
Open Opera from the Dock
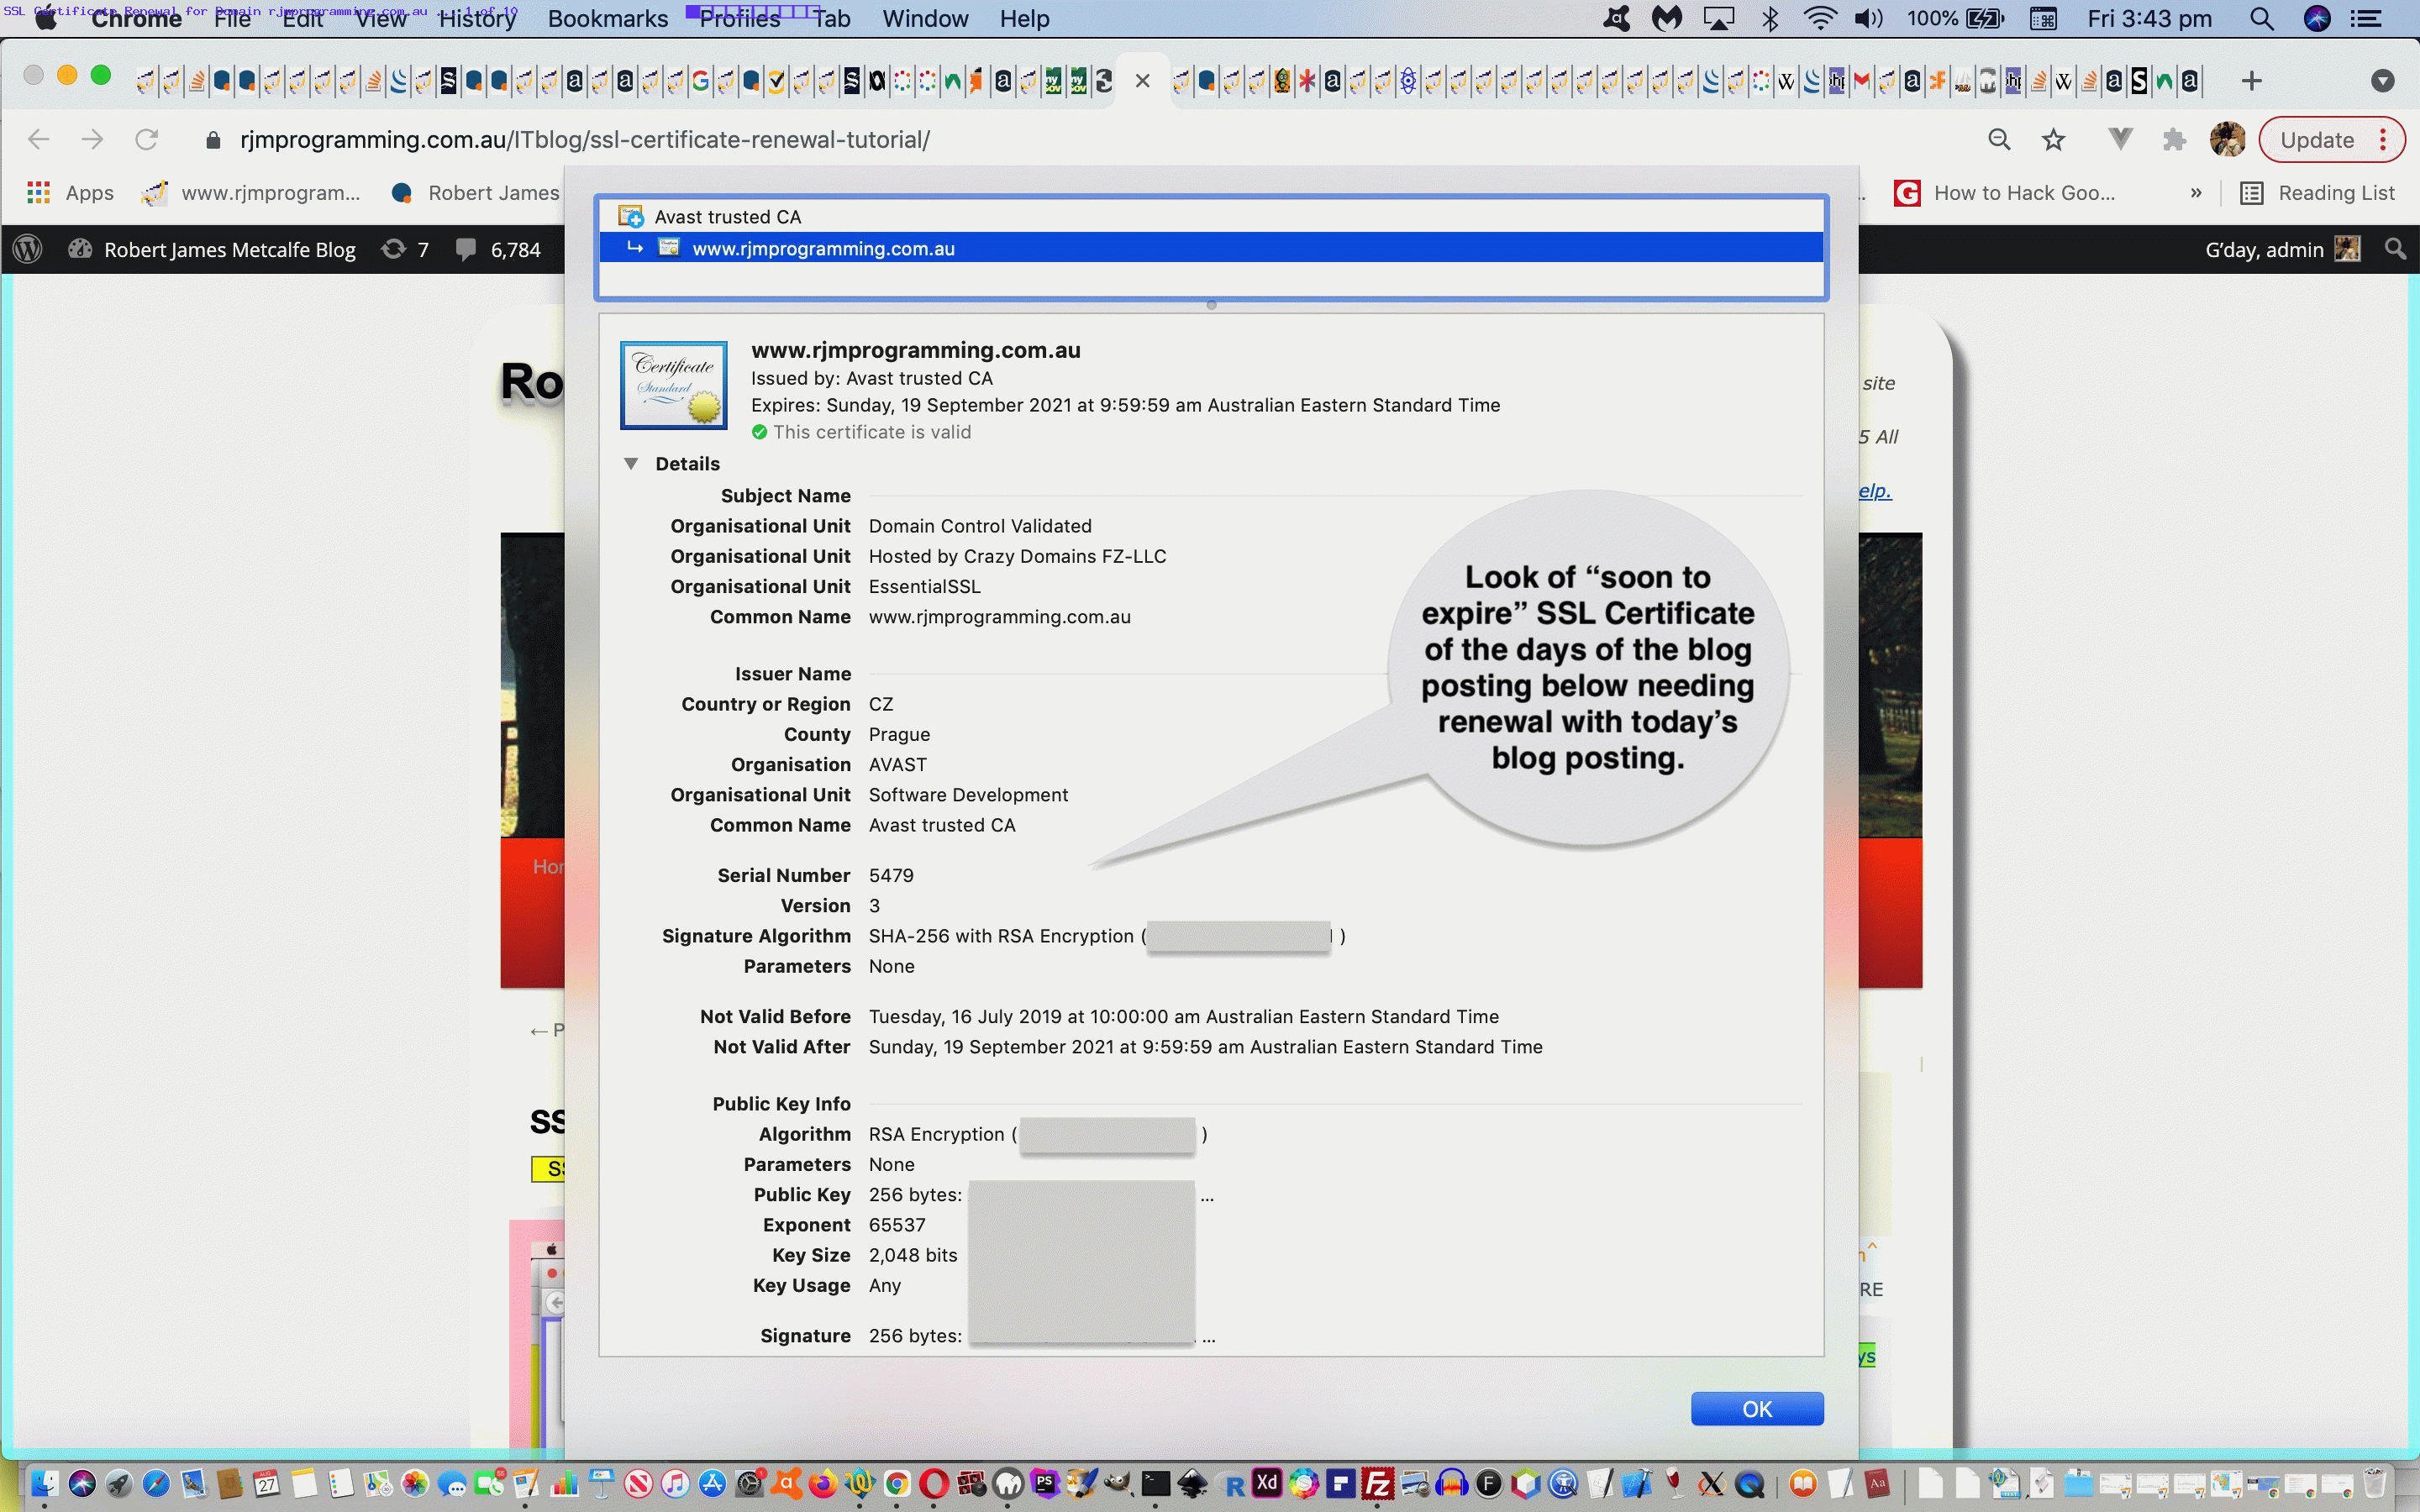934,1483
